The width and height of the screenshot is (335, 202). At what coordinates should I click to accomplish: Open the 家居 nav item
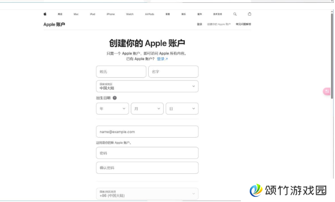(x=167, y=14)
